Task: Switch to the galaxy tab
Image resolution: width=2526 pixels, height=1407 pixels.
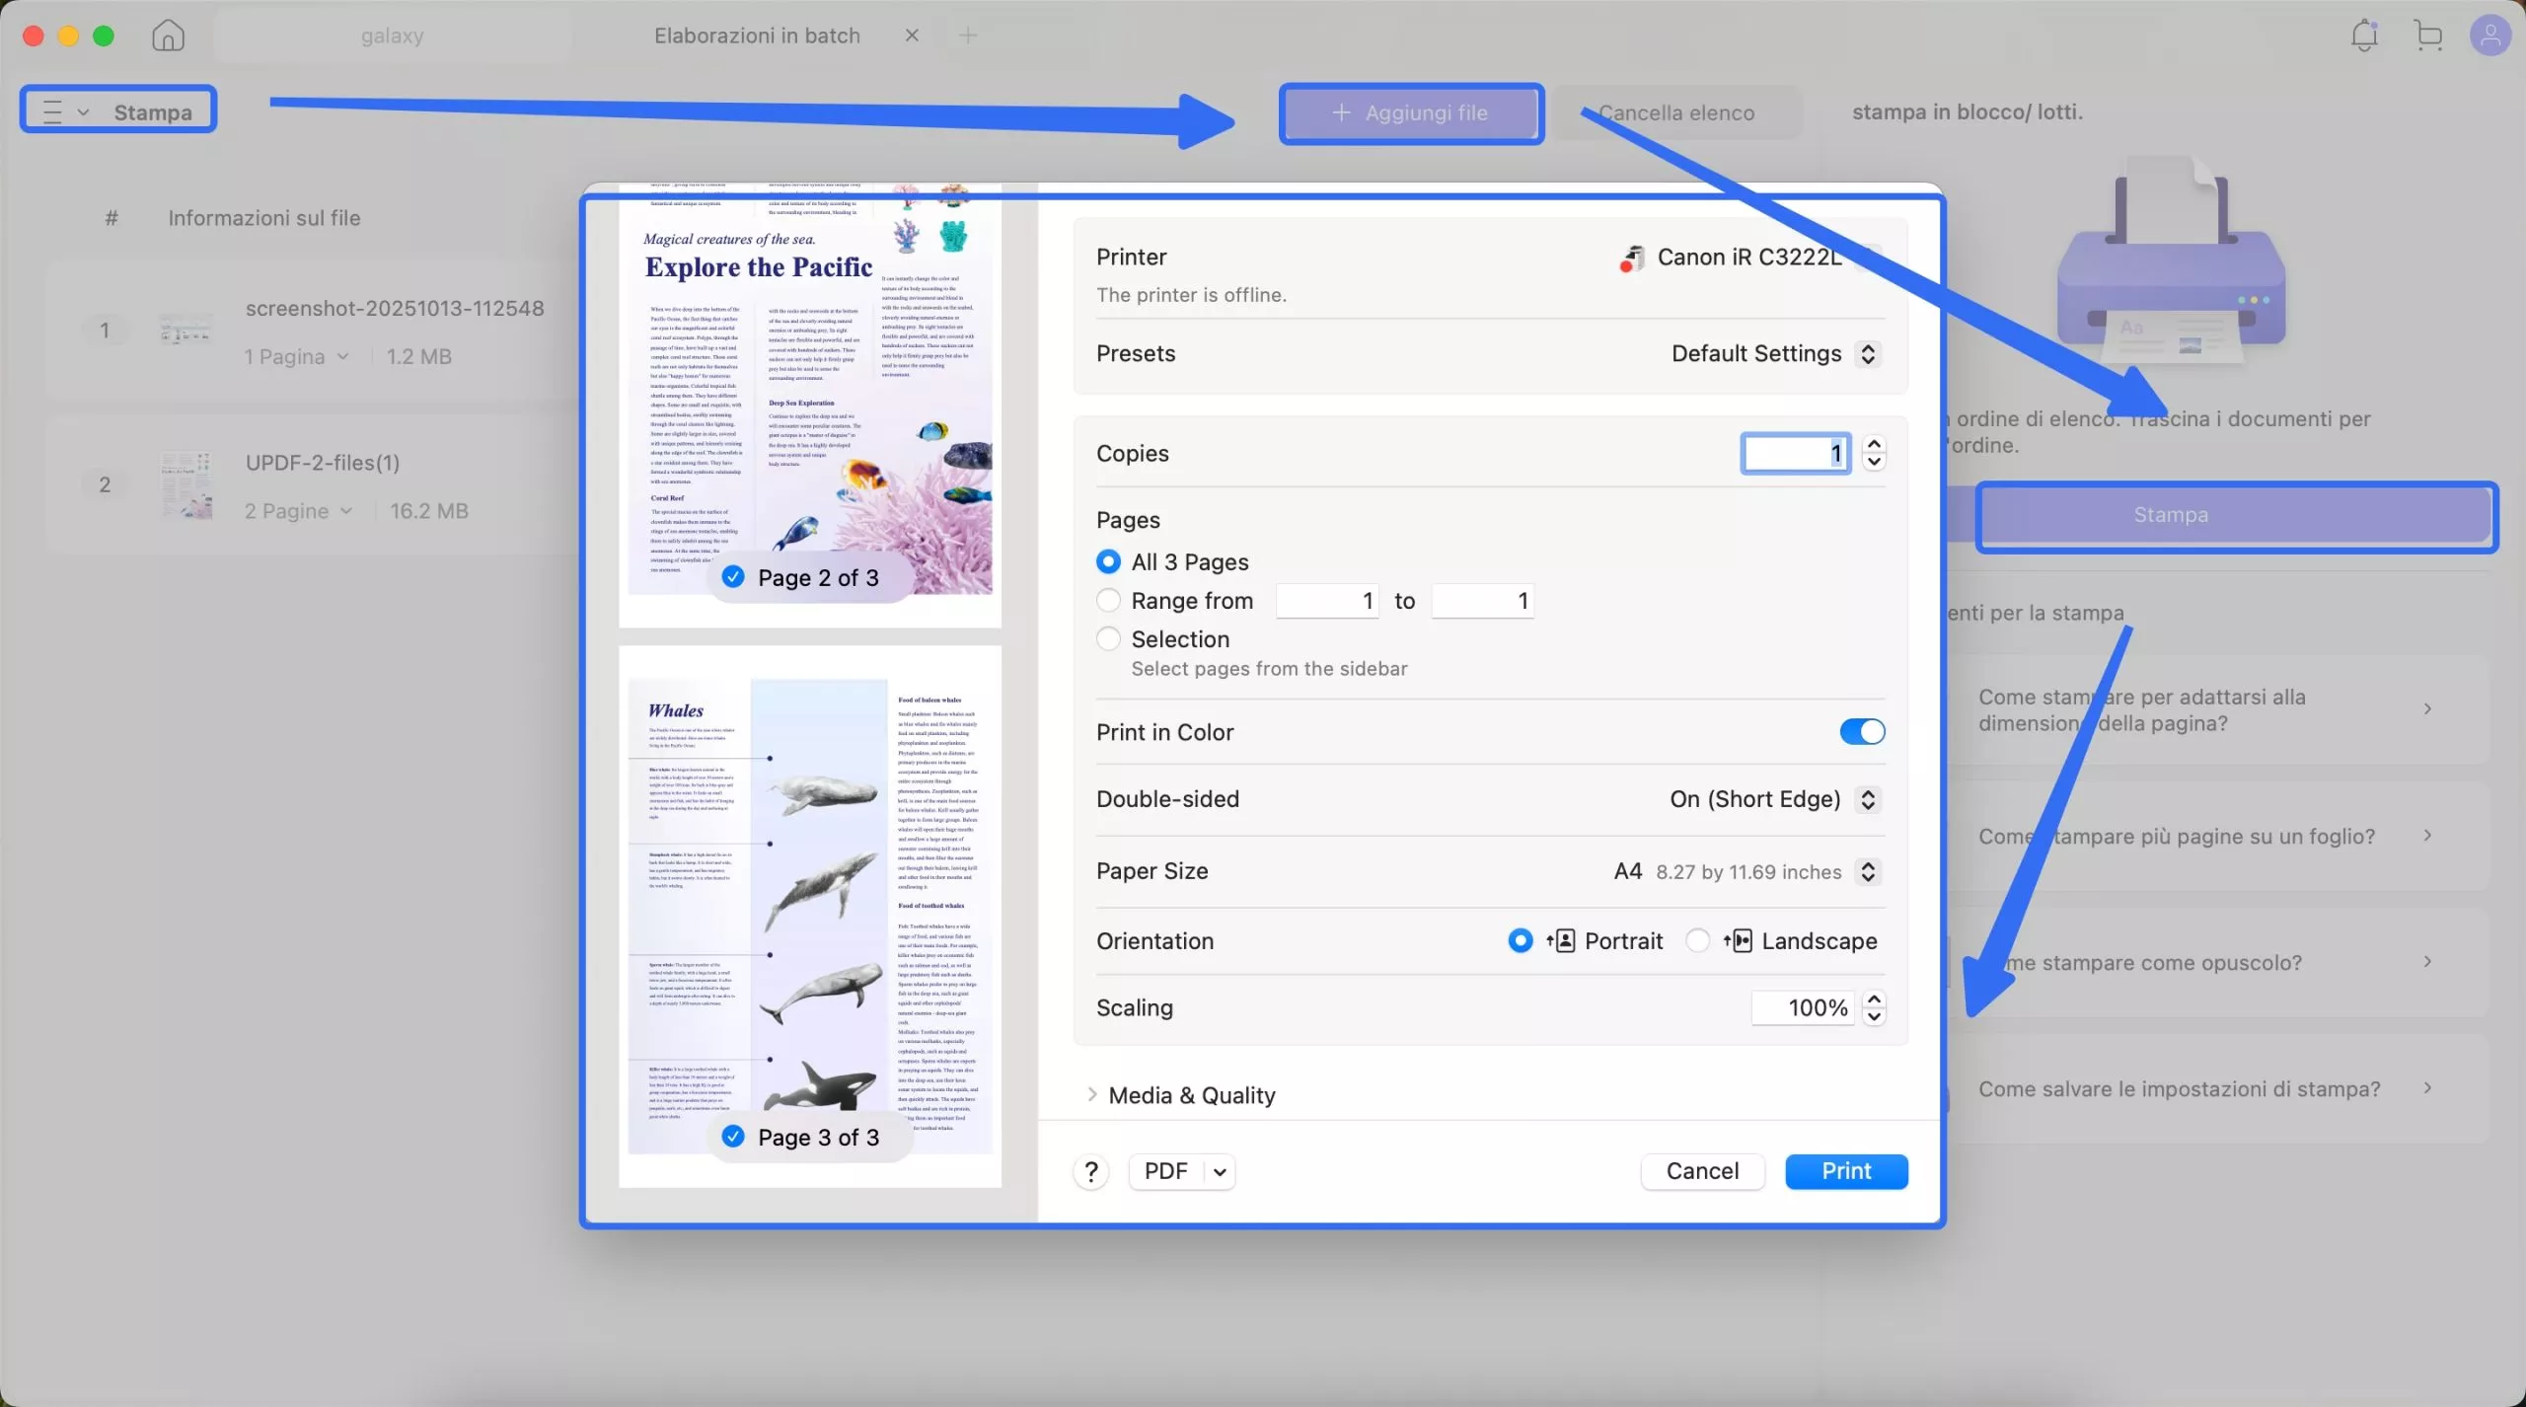Action: click(392, 37)
